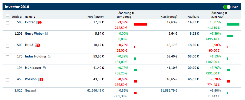Toggle the Push switch off
Screen dimensions: 245x100
point(227,7)
